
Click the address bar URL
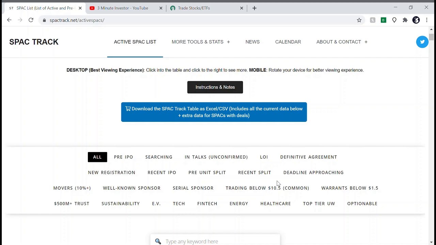(77, 20)
